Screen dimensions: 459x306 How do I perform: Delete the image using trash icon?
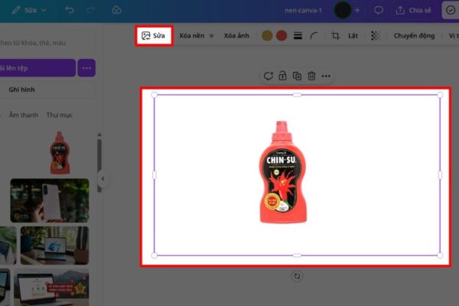311,76
